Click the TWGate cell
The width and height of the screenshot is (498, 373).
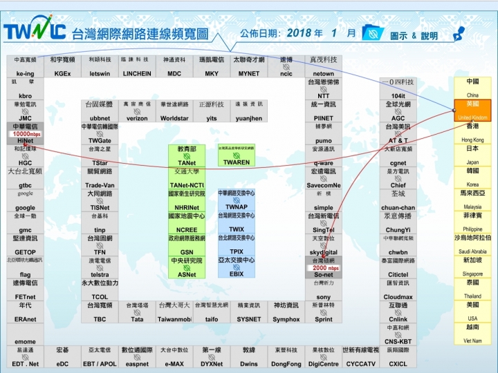pyautogui.click(x=100, y=133)
